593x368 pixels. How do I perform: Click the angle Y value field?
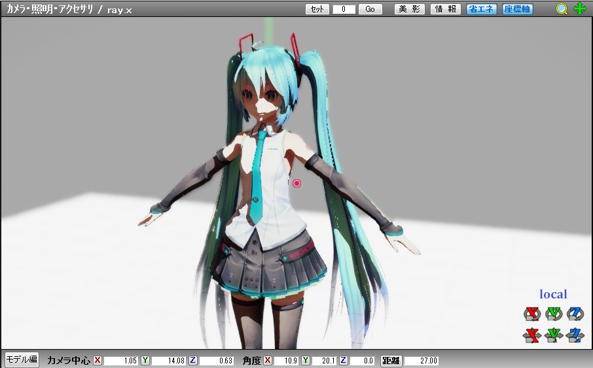click(x=323, y=360)
